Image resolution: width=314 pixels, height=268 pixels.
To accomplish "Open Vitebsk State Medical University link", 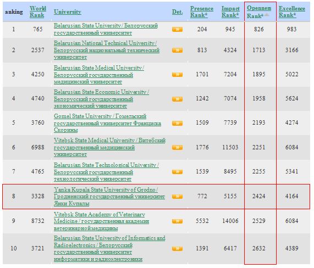I will [x=109, y=147].
